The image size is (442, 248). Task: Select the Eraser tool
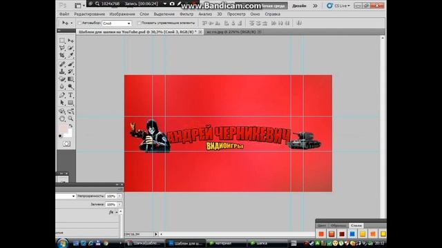click(62, 79)
